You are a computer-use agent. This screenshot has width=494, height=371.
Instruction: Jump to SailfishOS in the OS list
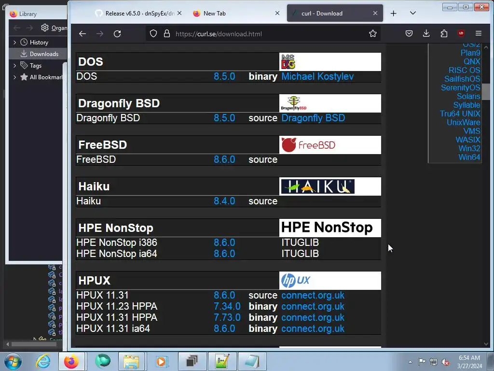tap(462, 79)
